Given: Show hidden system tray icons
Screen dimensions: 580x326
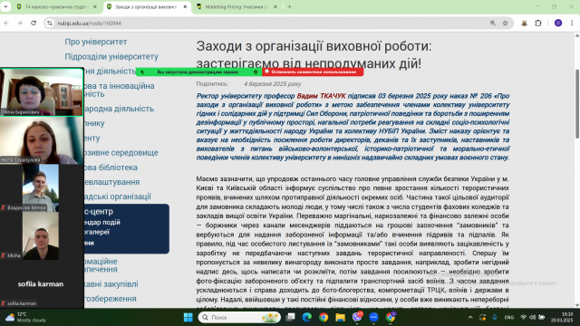Looking at the screenshot, I should tap(470, 317).
